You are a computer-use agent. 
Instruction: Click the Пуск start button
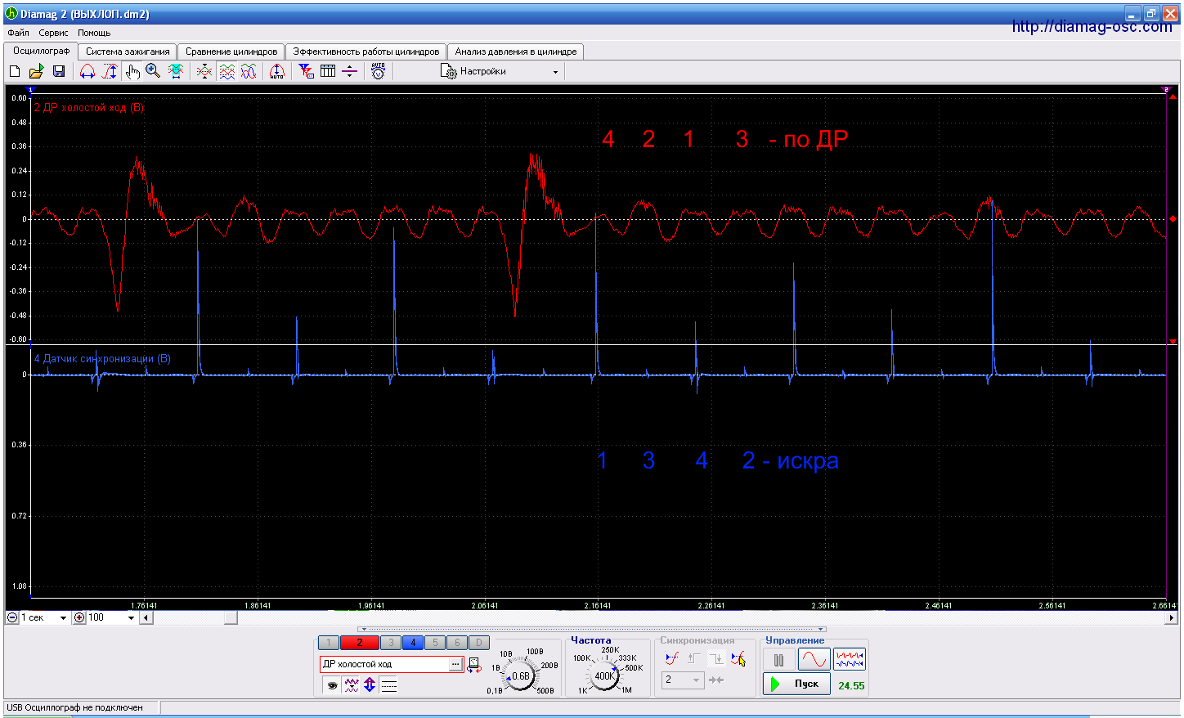(x=796, y=684)
